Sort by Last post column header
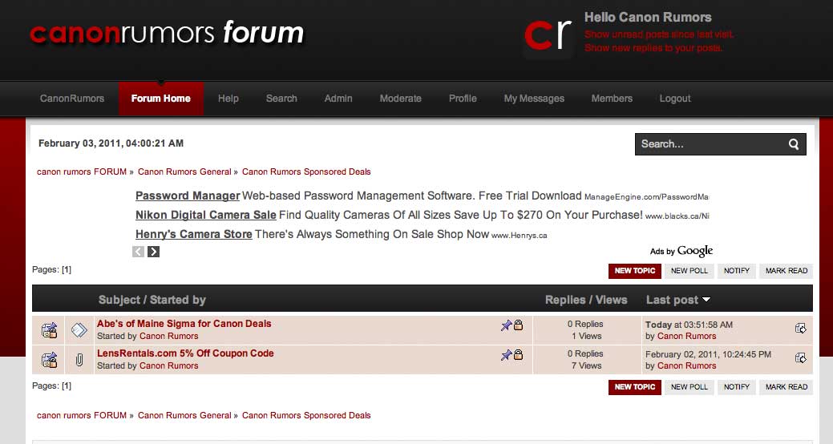This screenshot has height=444, width=833. pos(672,300)
